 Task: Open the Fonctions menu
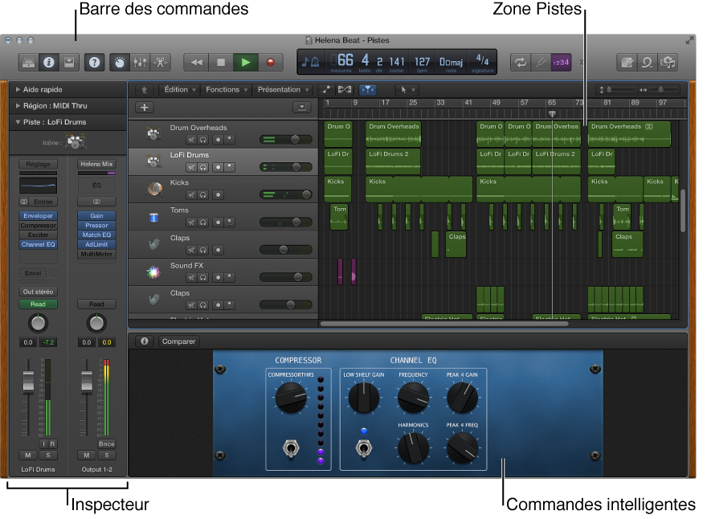coord(222,90)
